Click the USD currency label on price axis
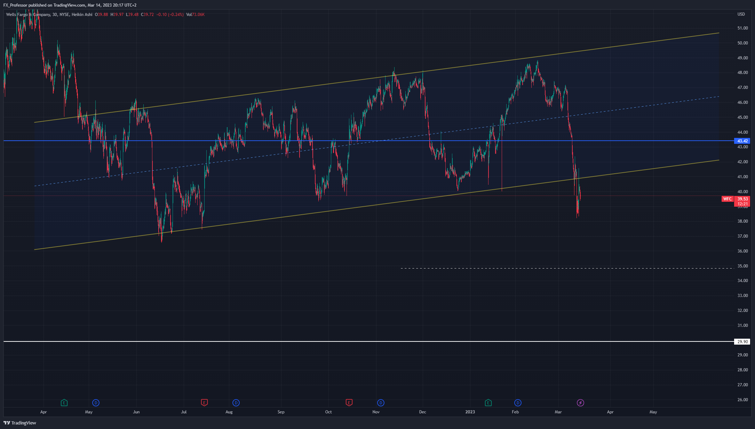Image resolution: width=755 pixels, height=429 pixels. (x=741, y=14)
